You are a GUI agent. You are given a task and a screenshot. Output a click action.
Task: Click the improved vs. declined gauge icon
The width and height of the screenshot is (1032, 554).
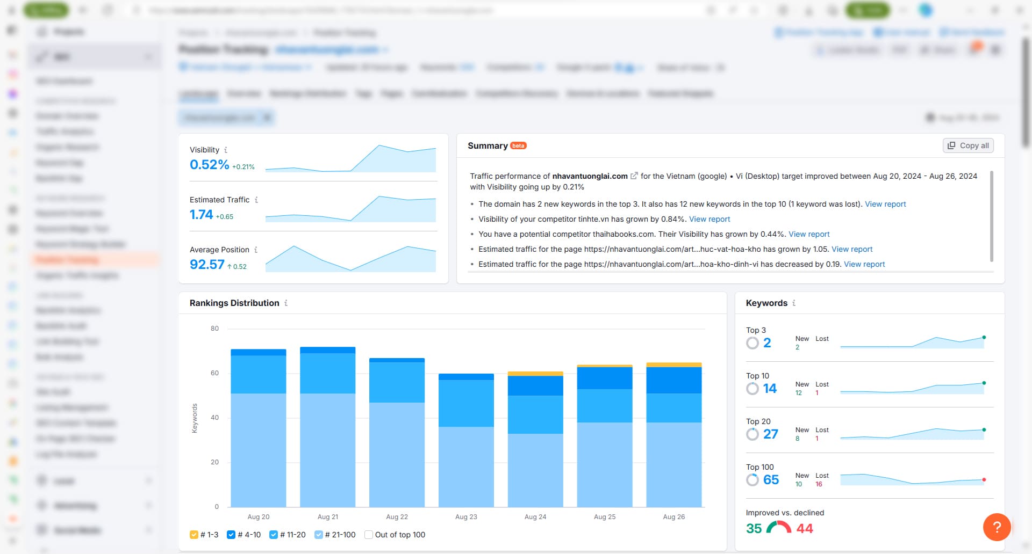[x=779, y=527]
